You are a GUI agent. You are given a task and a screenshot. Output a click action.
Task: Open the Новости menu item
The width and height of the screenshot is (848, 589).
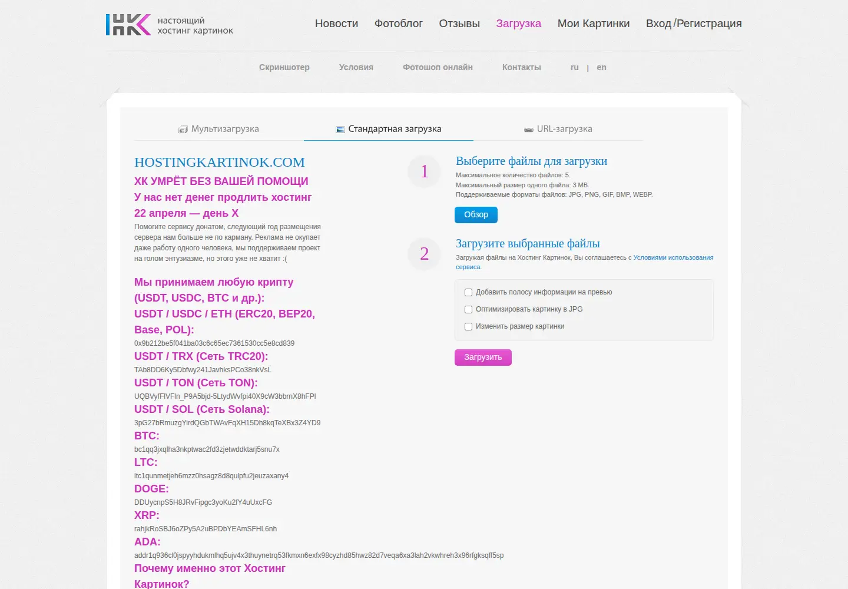(x=336, y=24)
